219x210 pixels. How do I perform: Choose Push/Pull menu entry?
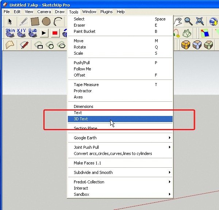pyautogui.click(x=120, y=63)
